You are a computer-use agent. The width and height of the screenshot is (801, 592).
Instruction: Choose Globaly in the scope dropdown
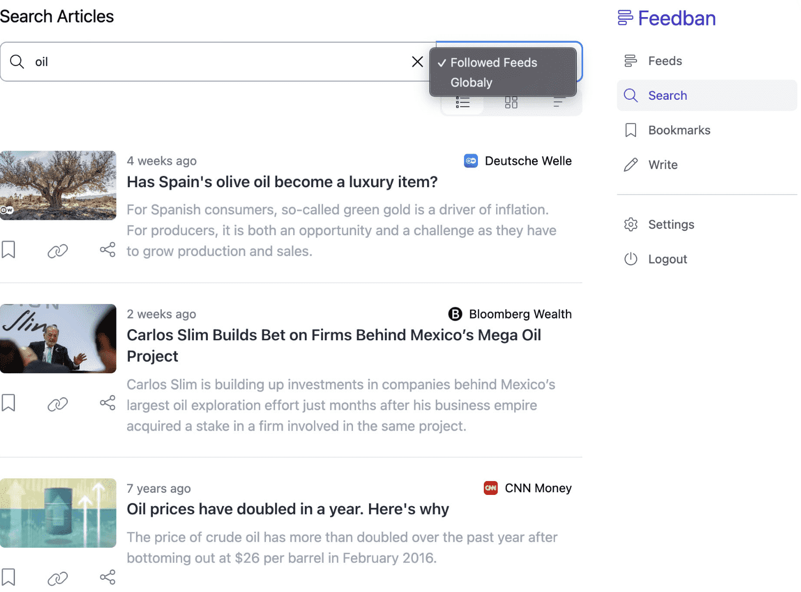tap(471, 83)
